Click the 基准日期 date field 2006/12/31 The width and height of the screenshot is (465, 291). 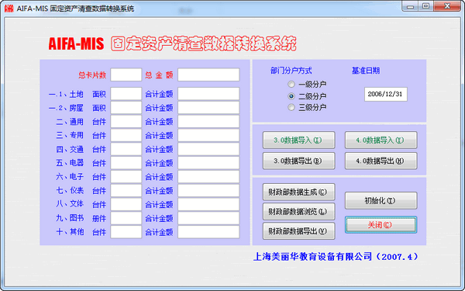(385, 94)
